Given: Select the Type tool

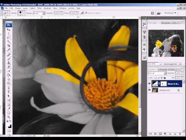Looking at the screenshot, I should pos(9,92).
